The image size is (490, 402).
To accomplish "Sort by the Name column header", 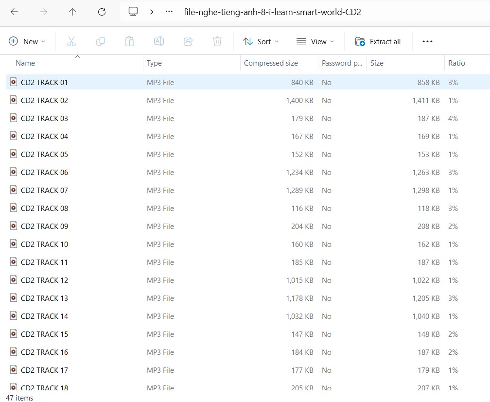I will 25,63.
